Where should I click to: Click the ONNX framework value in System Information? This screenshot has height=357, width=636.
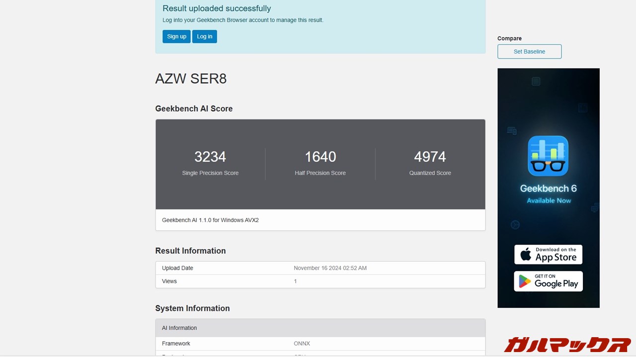302,343
